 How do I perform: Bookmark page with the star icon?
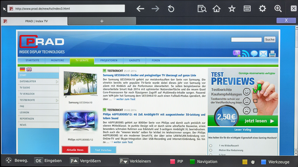[x=232, y=9]
